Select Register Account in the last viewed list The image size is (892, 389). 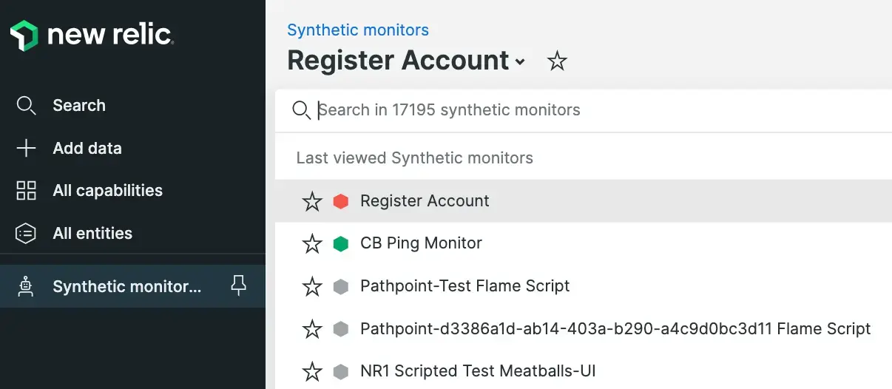pyautogui.click(x=425, y=201)
